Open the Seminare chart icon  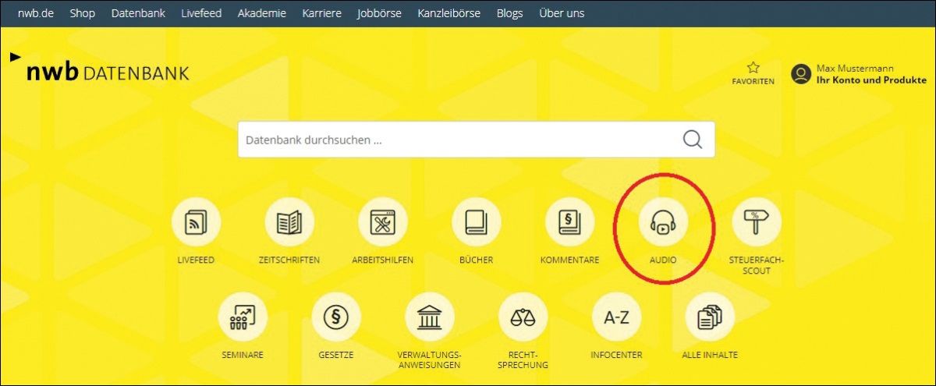coord(243,317)
